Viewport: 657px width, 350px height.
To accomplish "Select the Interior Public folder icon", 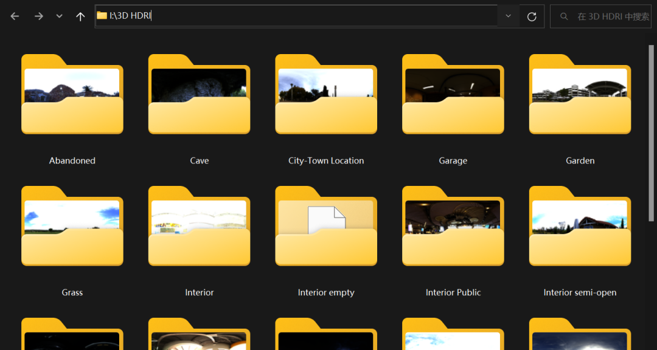I will (453, 226).
